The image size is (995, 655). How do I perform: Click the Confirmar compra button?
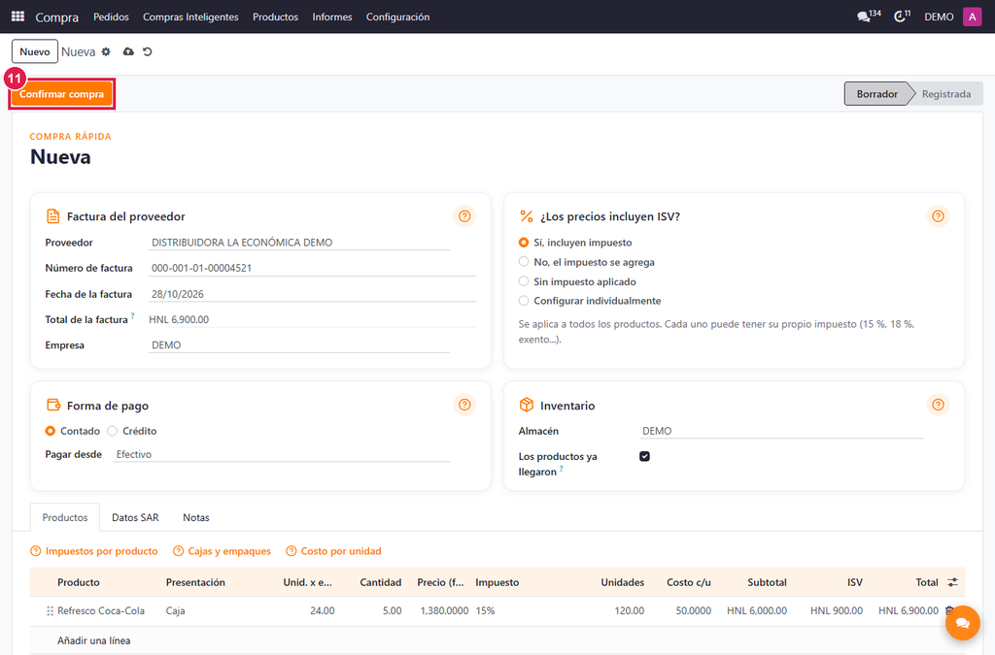(61, 94)
